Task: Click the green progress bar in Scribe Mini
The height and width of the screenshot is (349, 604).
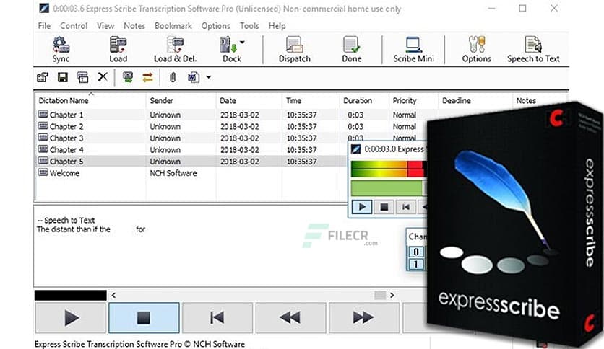Action: (388, 188)
